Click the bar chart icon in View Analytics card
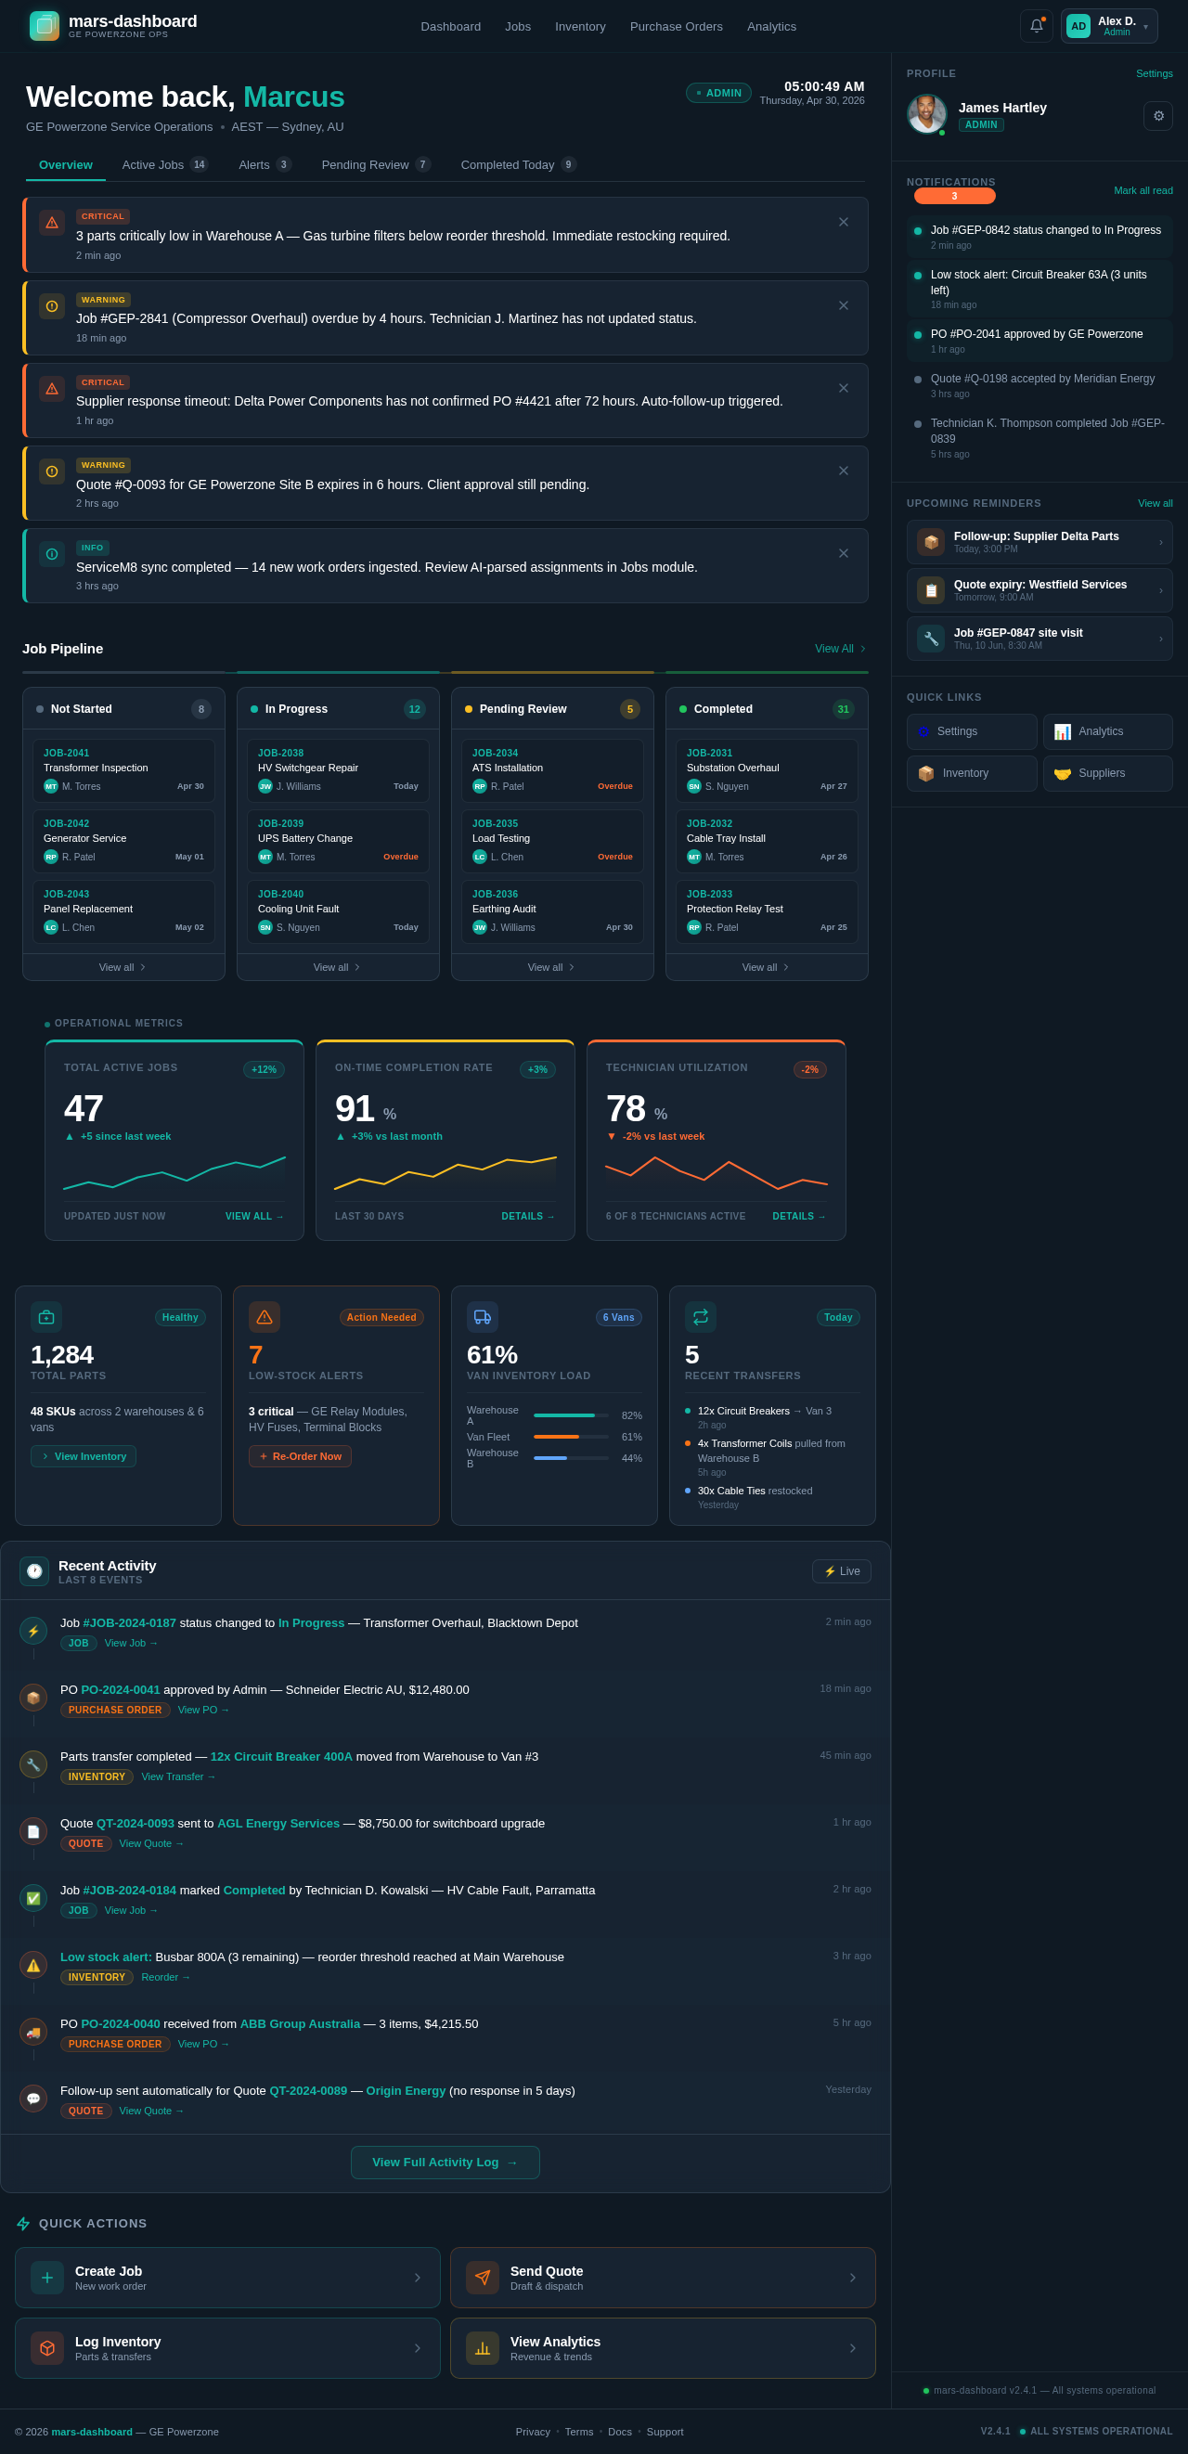The height and width of the screenshot is (2454, 1188). point(482,2348)
